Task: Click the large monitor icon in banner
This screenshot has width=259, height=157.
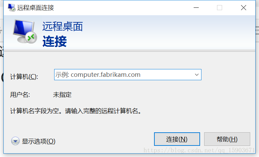Action: [x=25, y=31]
